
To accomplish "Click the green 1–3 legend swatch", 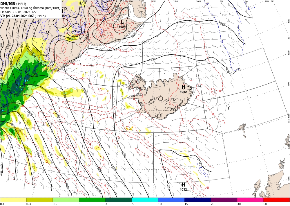I will 92,200.
